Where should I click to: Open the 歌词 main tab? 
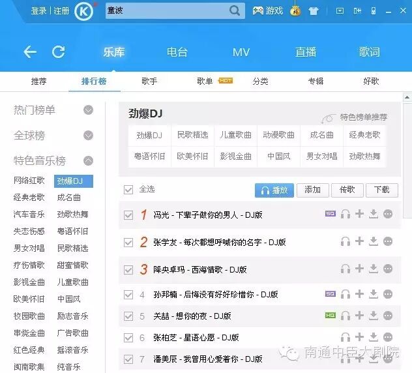(x=370, y=52)
